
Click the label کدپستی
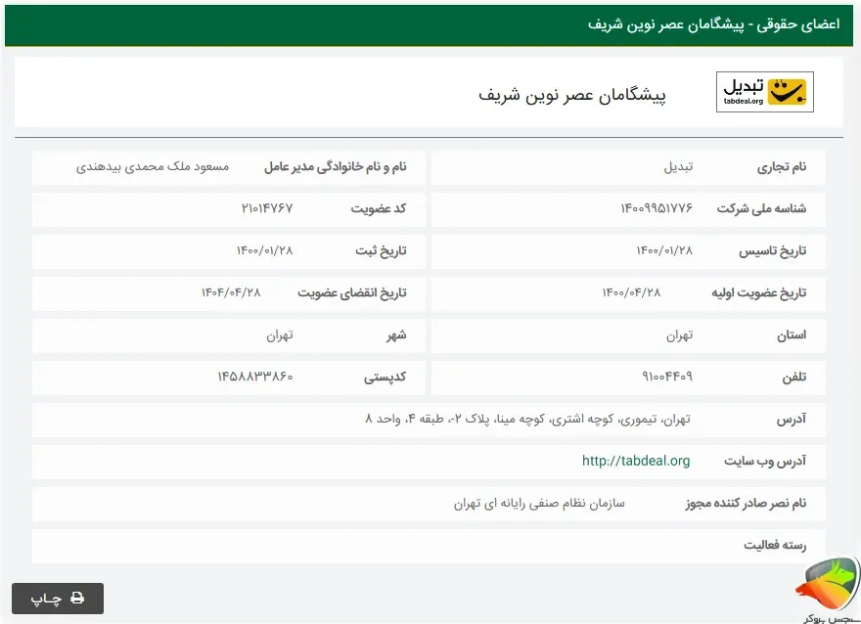click(385, 377)
